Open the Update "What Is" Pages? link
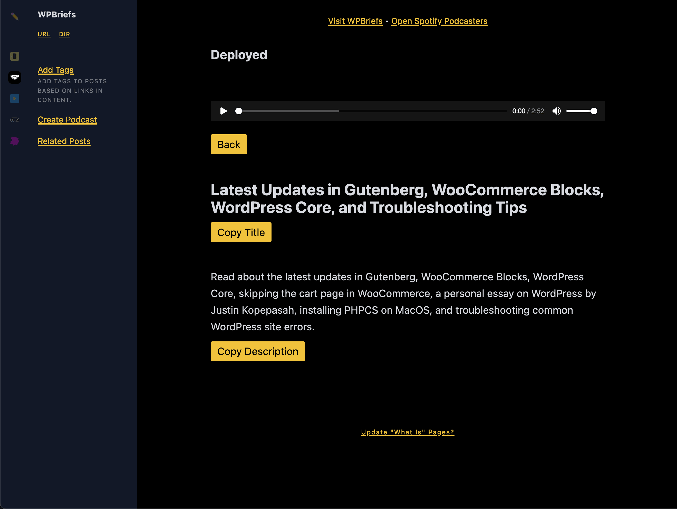 coord(407,432)
